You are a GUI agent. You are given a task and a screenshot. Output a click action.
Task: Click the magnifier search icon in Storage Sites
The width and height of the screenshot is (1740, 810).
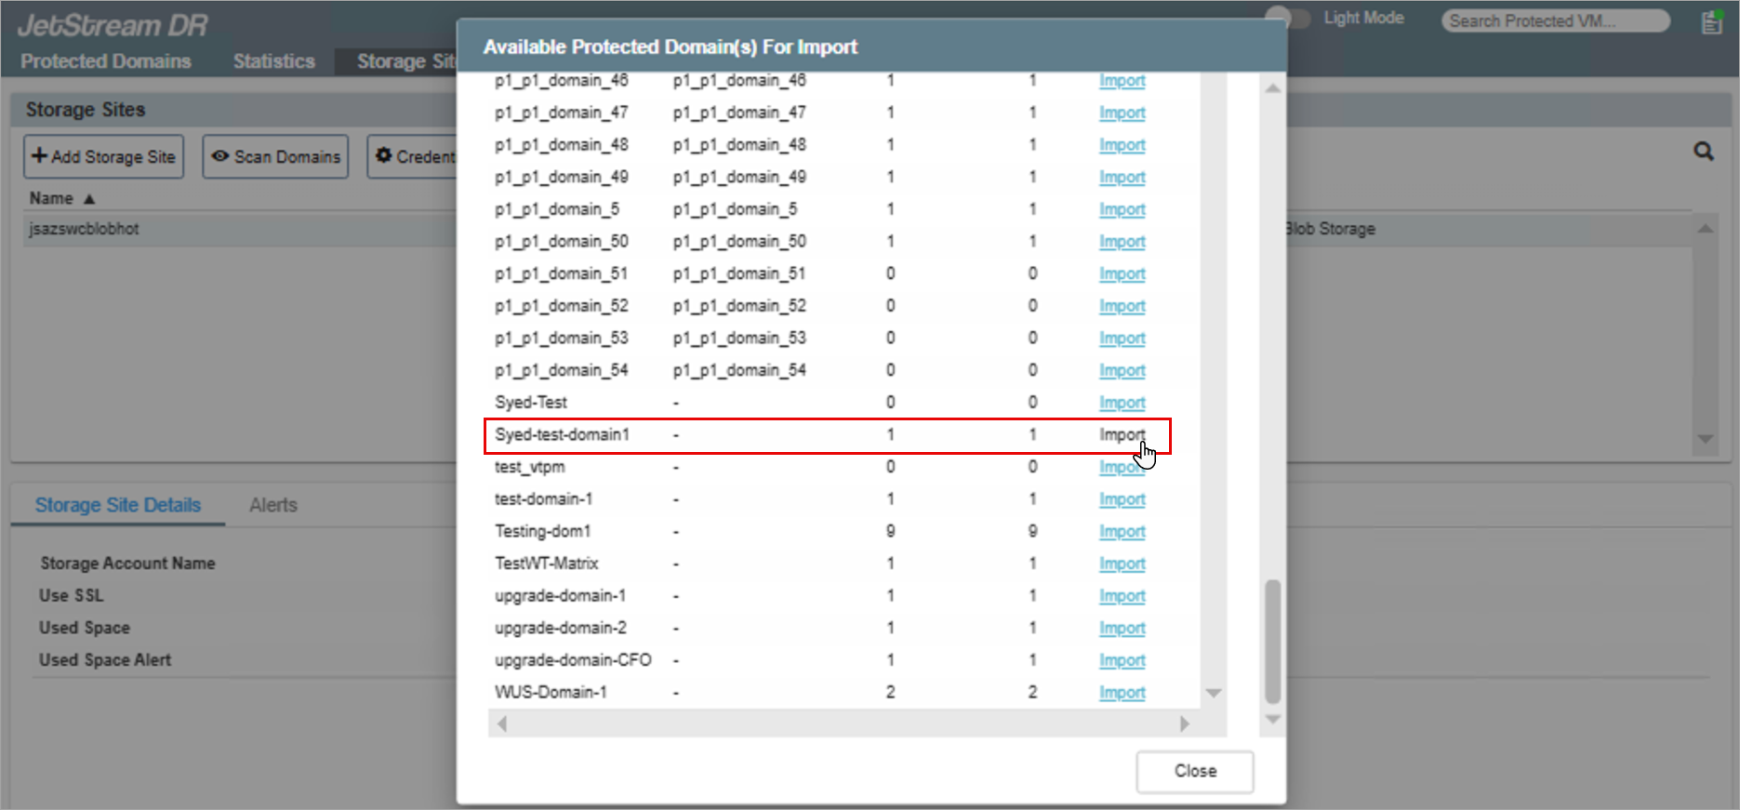pos(1703,152)
